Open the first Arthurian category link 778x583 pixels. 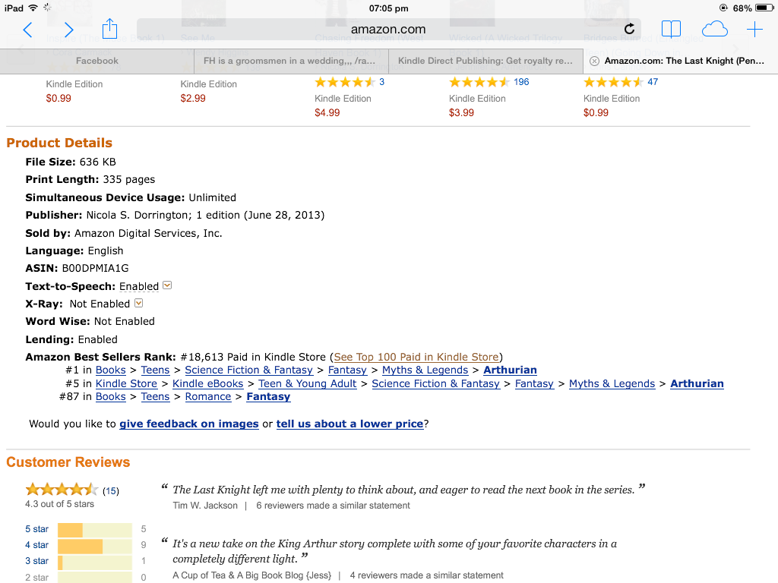point(510,370)
